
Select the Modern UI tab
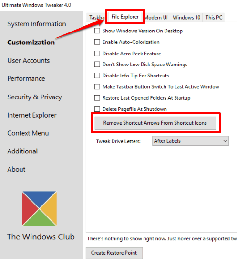[156, 17]
